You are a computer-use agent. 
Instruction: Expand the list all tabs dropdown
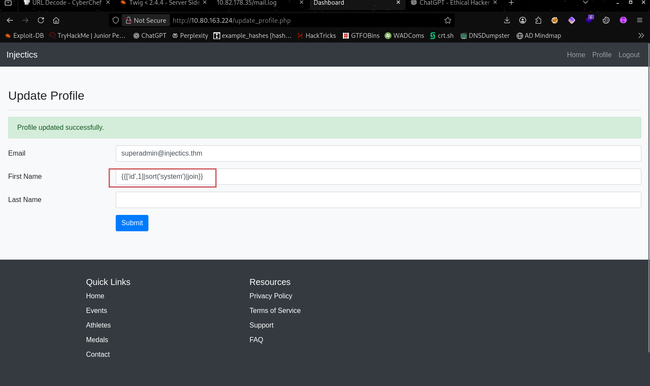pyautogui.click(x=585, y=3)
